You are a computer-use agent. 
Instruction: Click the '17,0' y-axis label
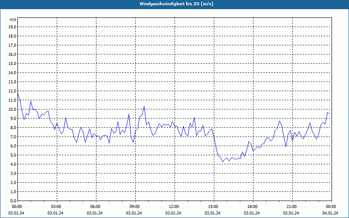12,45
